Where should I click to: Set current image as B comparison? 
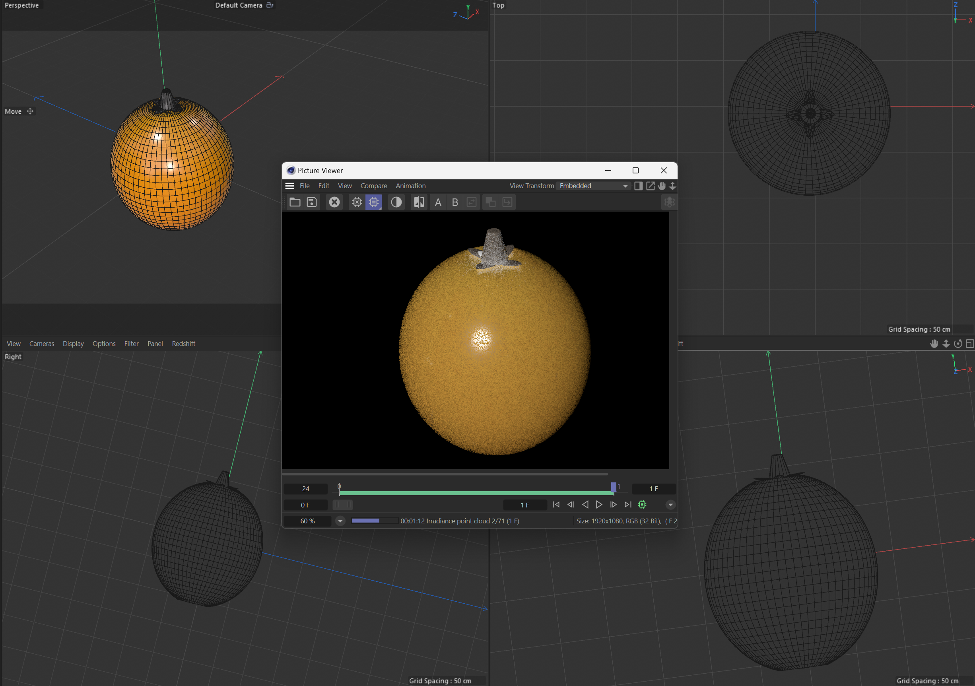[455, 202]
